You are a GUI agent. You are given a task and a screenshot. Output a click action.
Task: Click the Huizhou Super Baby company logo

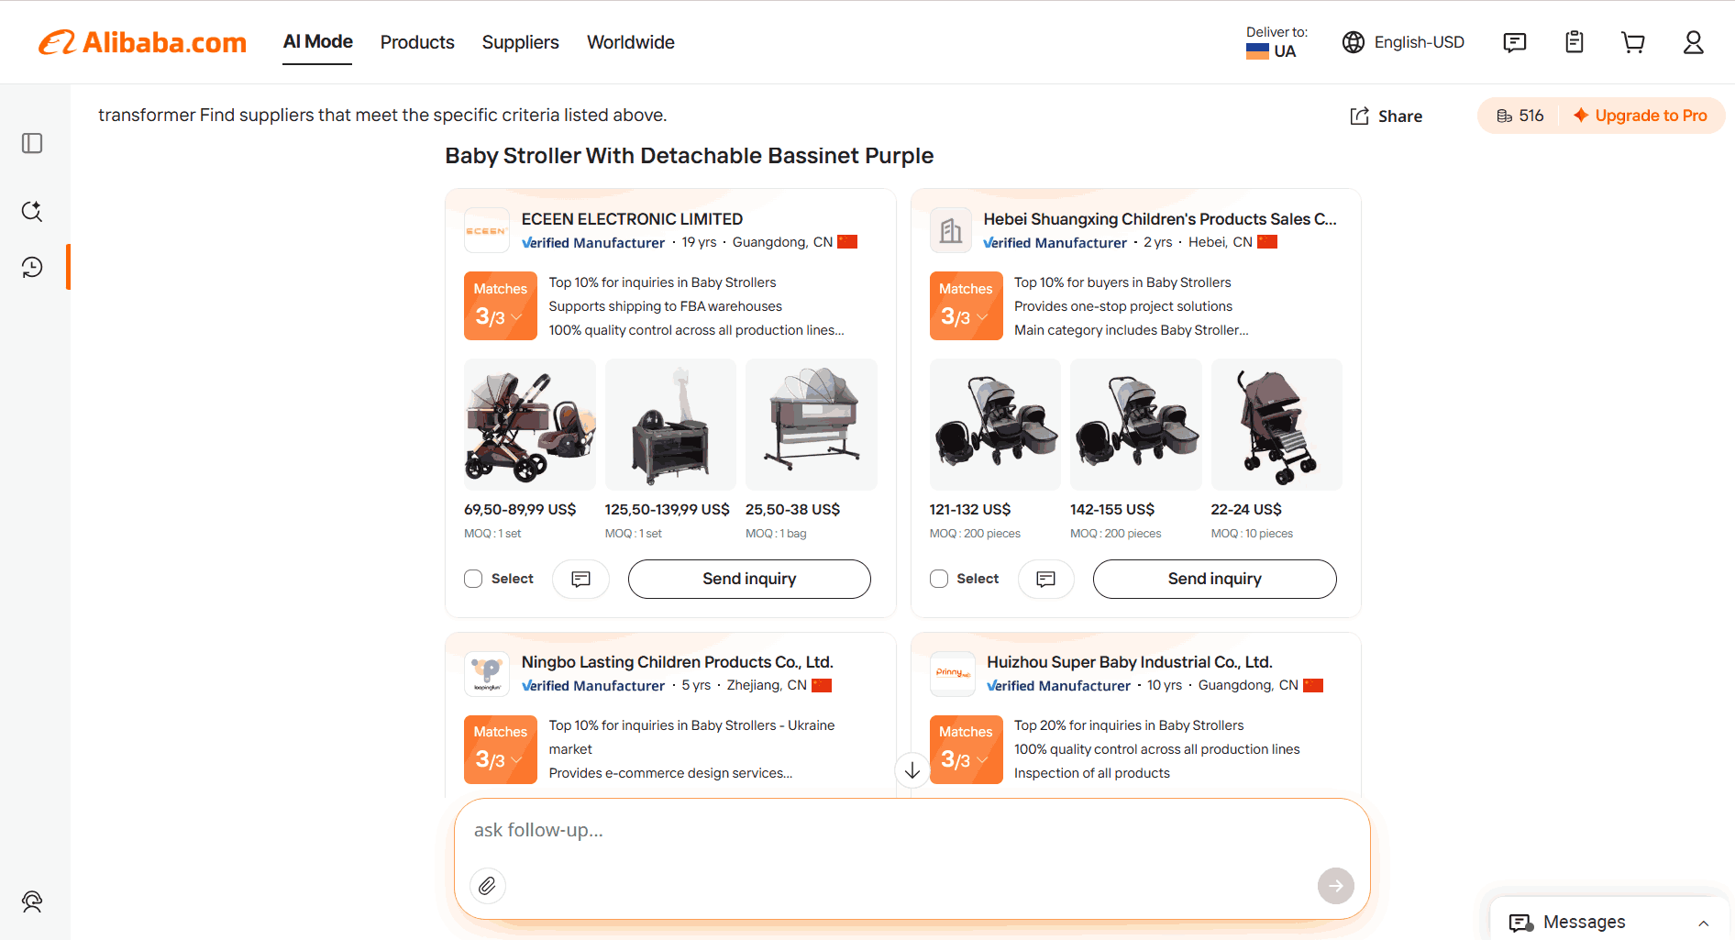[x=952, y=674]
